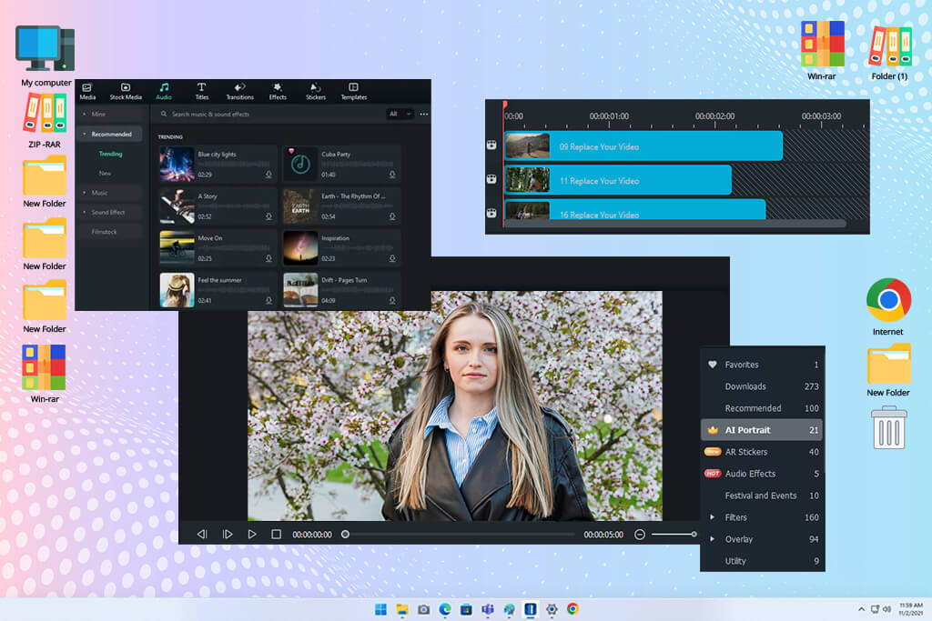Expand the Filters category arrow
Screen dimensions: 932x621
tap(712, 517)
